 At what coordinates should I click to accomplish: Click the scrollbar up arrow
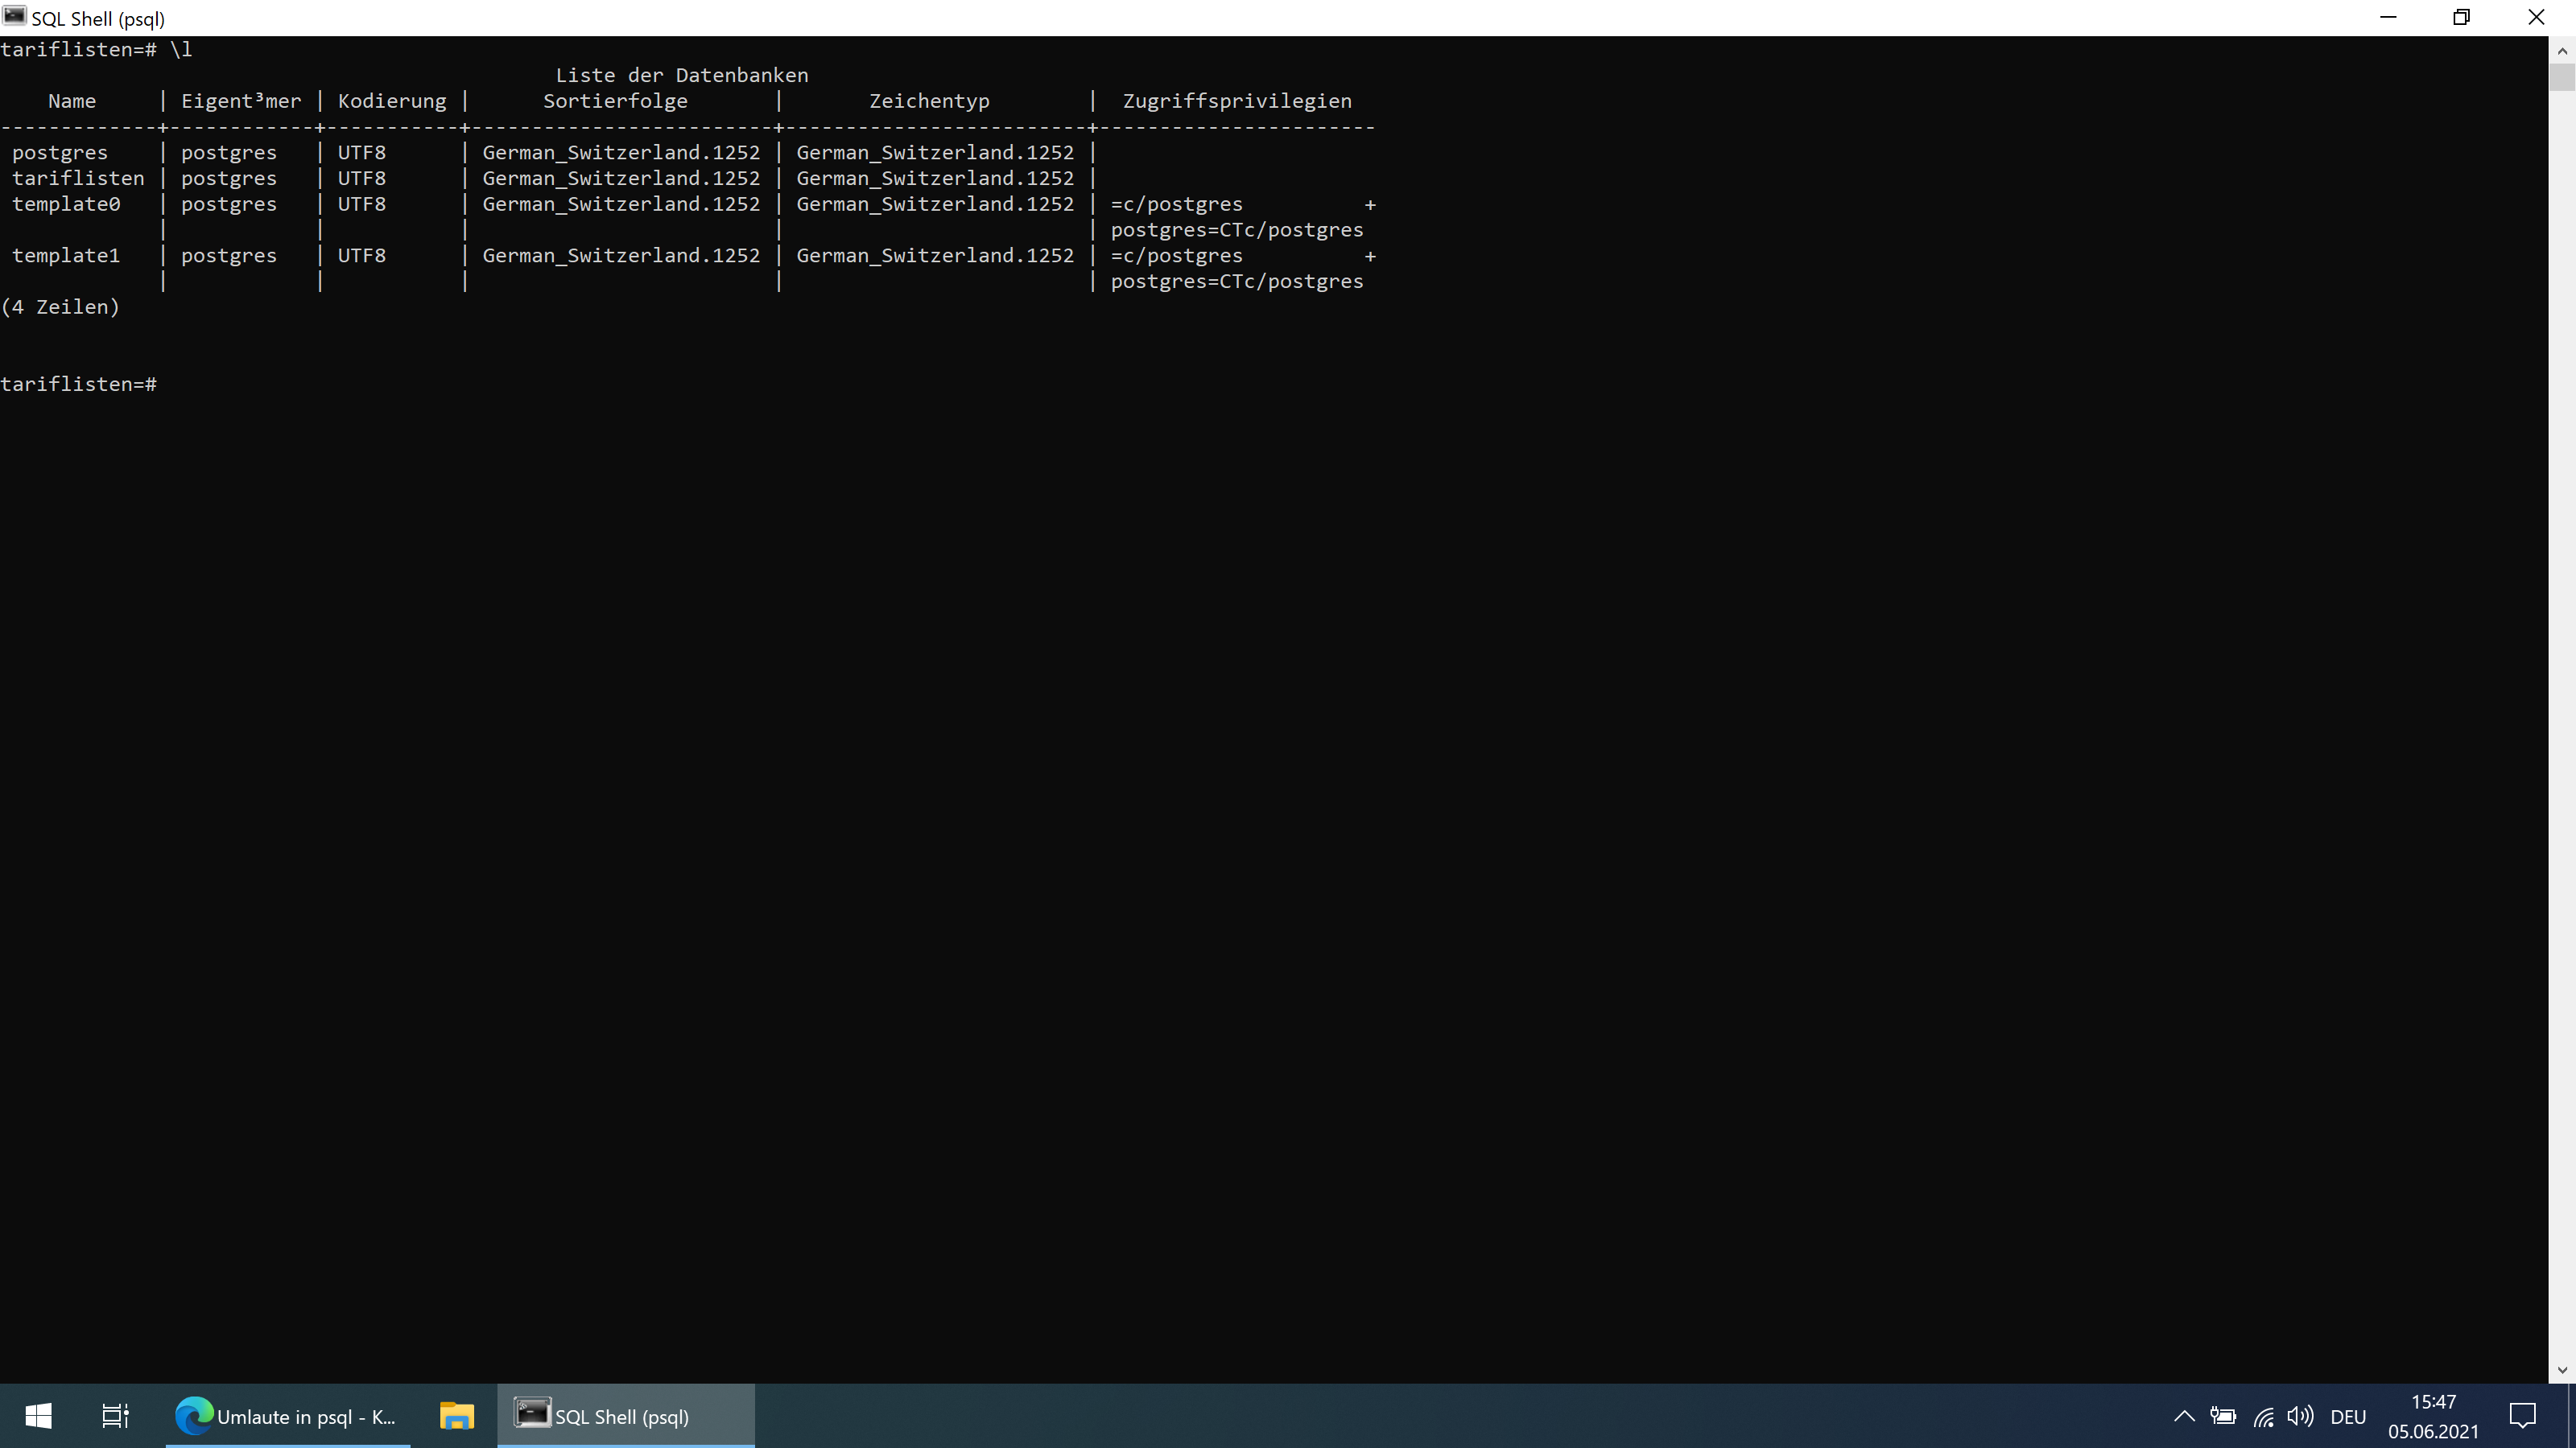[2562, 49]
